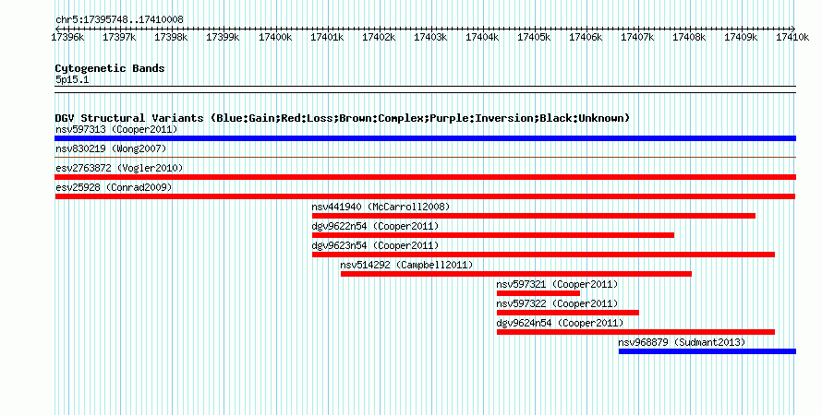Open the esv2763872 (Vogler2010) label

tap(119, 168)
